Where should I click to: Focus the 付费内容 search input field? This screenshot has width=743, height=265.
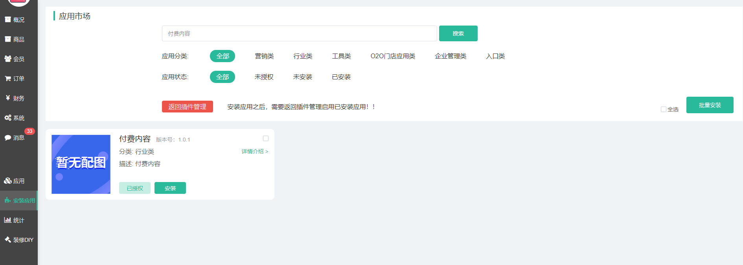point(299,33)
